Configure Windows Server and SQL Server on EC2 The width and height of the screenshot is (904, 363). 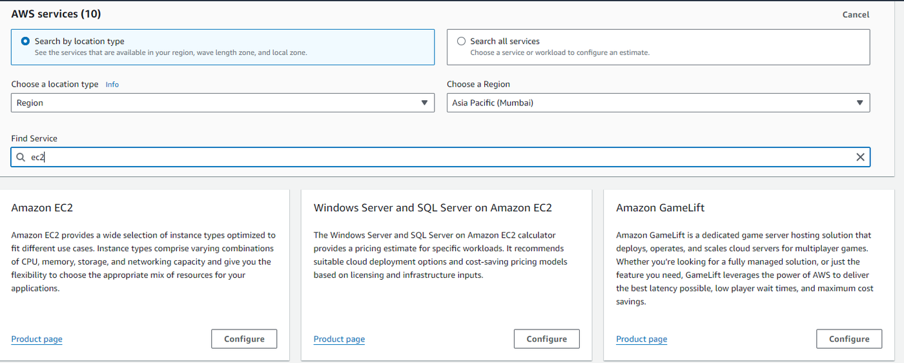[546, 339]
